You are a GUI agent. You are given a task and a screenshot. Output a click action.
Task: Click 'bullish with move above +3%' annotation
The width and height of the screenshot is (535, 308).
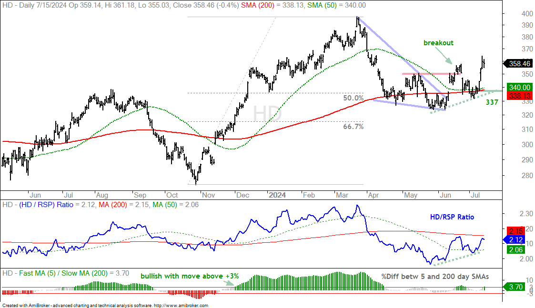point(190,276)
